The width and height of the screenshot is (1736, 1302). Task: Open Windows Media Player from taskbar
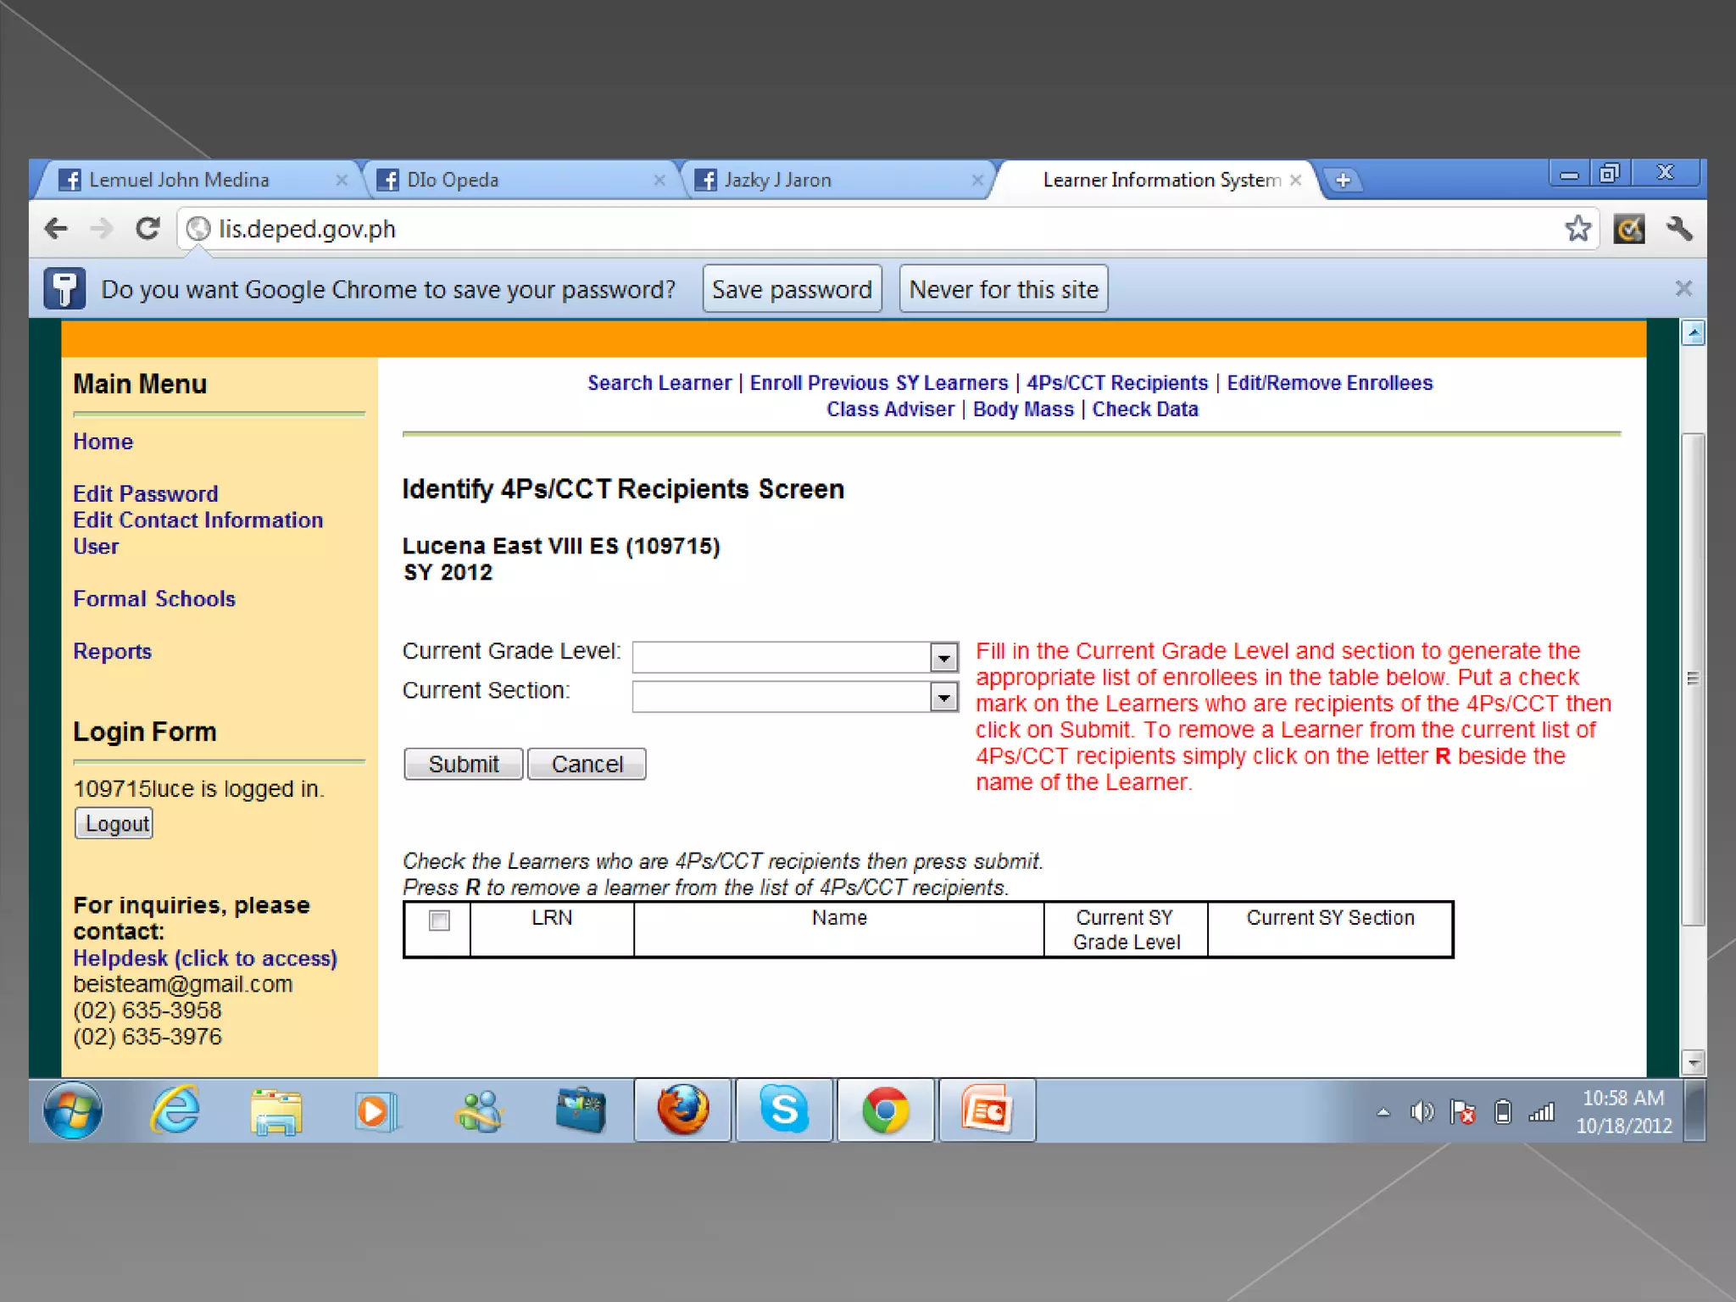click(x=376, y=1111)
